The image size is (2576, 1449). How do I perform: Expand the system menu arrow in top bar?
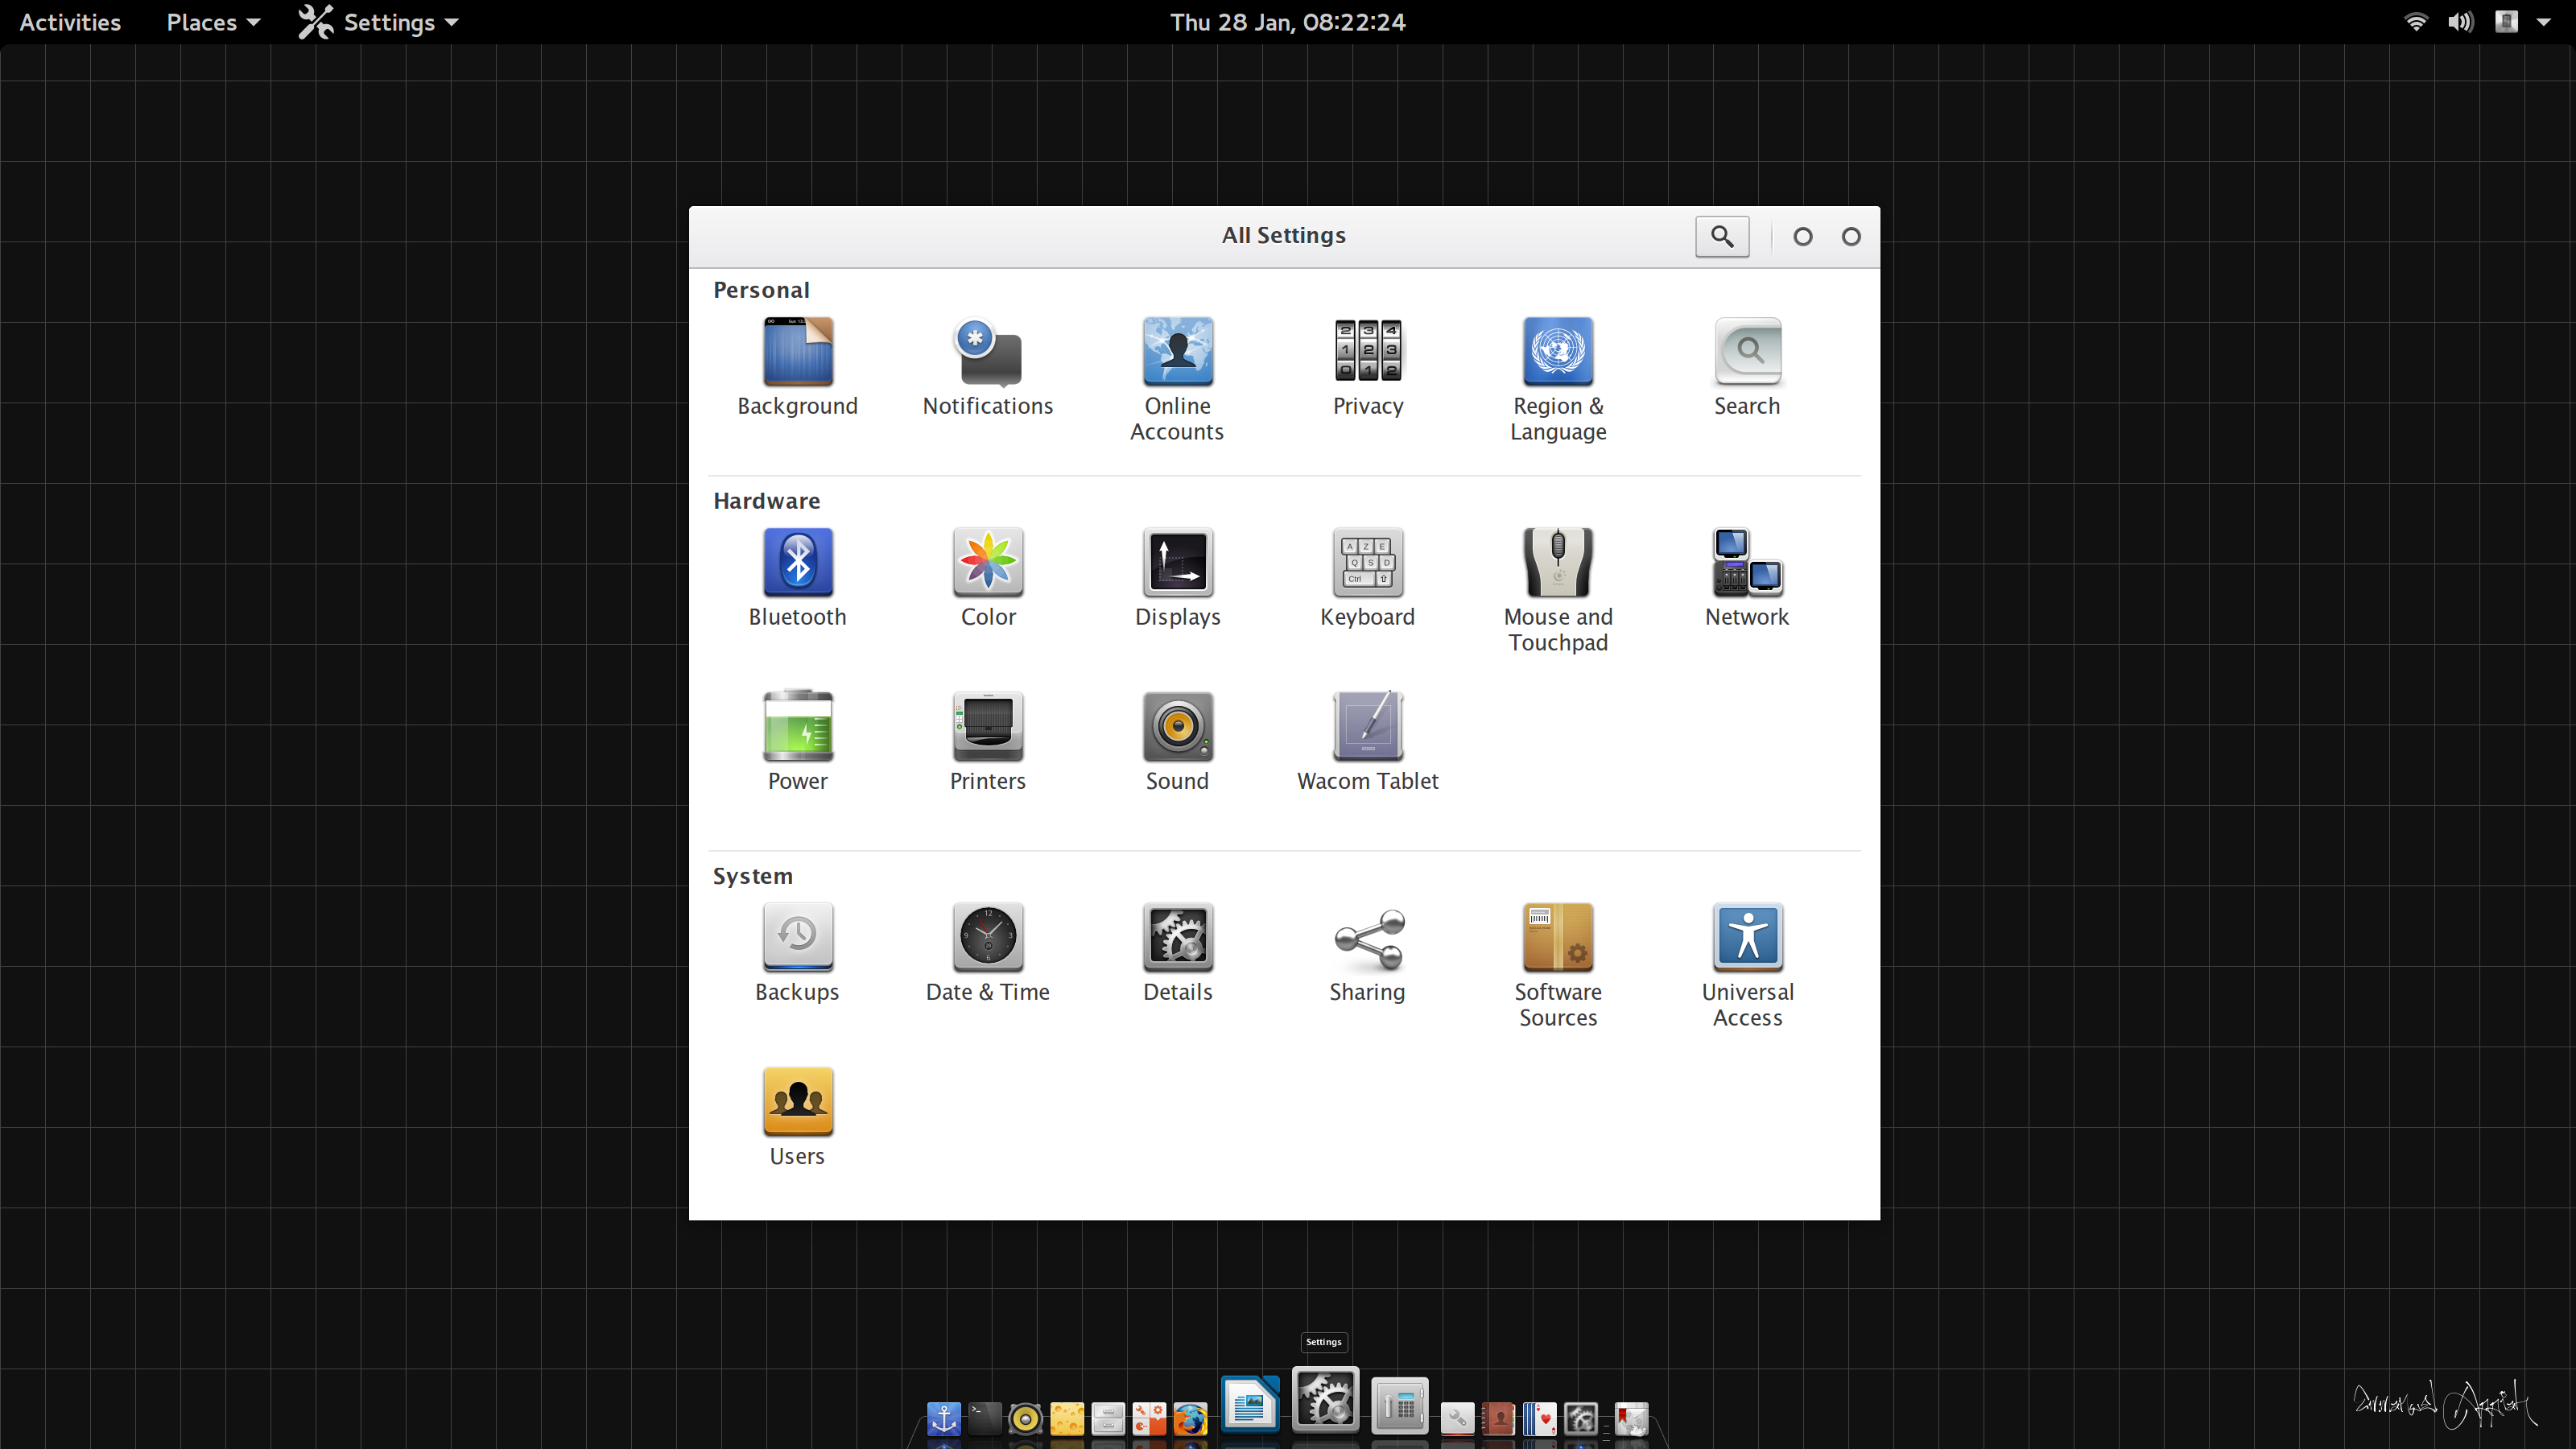point(2543,22)
